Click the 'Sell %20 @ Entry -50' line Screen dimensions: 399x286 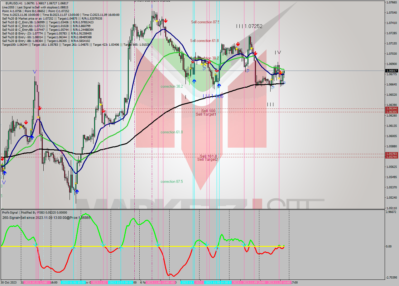pyautogui.click(x=47, y=37)
